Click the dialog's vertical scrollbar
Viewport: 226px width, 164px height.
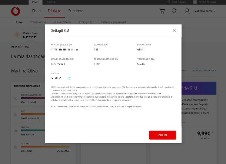coord(181,82)
